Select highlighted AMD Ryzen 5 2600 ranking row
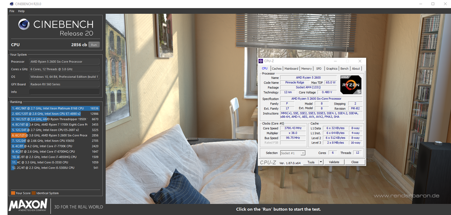 point(55,135)
